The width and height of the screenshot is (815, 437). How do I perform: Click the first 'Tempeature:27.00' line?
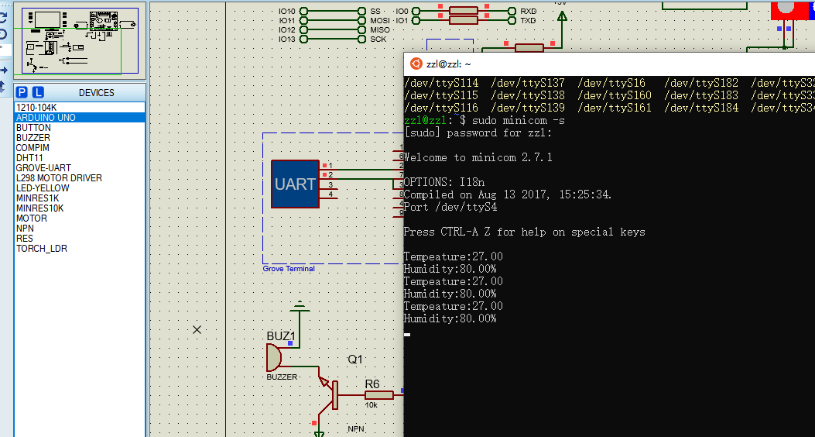click(454, 256)
